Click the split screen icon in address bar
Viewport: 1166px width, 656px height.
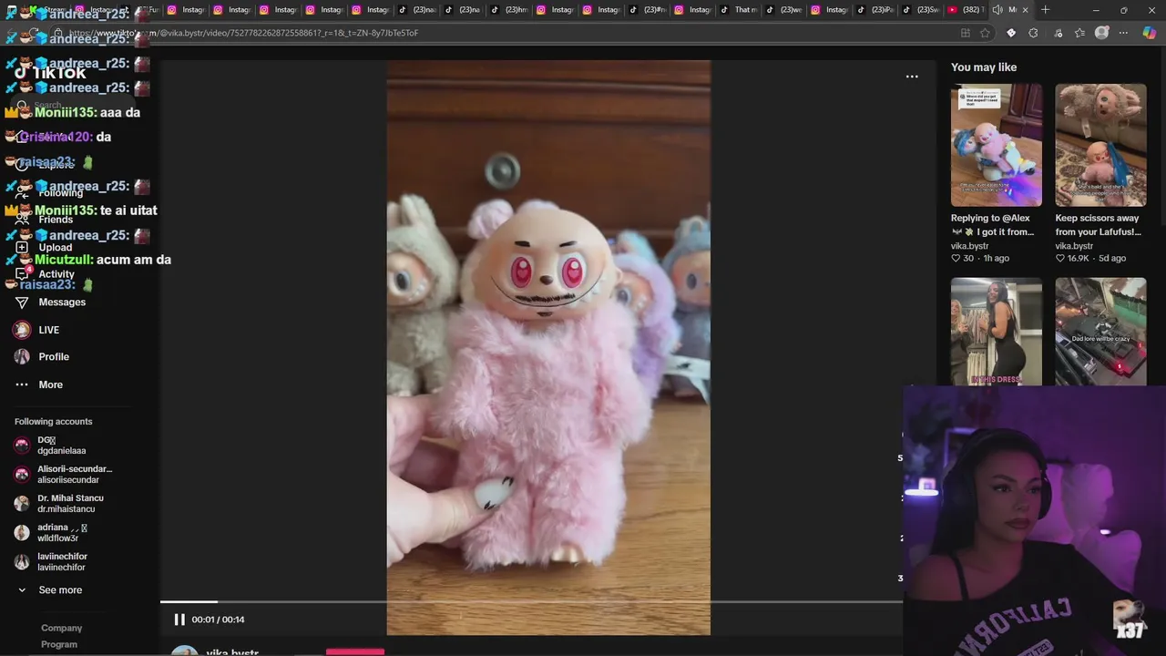coord(966,33)
